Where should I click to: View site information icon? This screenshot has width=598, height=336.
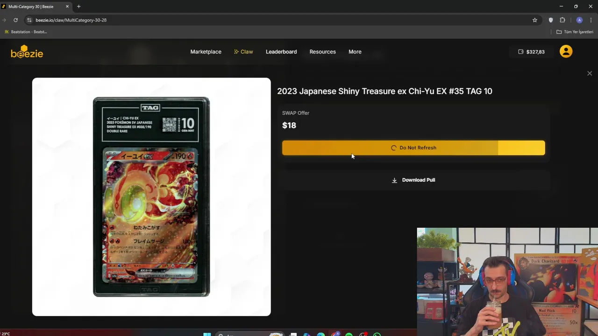pos(29,20)
